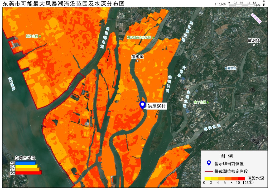The image size is (270, 190).
Task: Click the 梅沙戏曲文化公园 tree icon
Action: (153, 37)
